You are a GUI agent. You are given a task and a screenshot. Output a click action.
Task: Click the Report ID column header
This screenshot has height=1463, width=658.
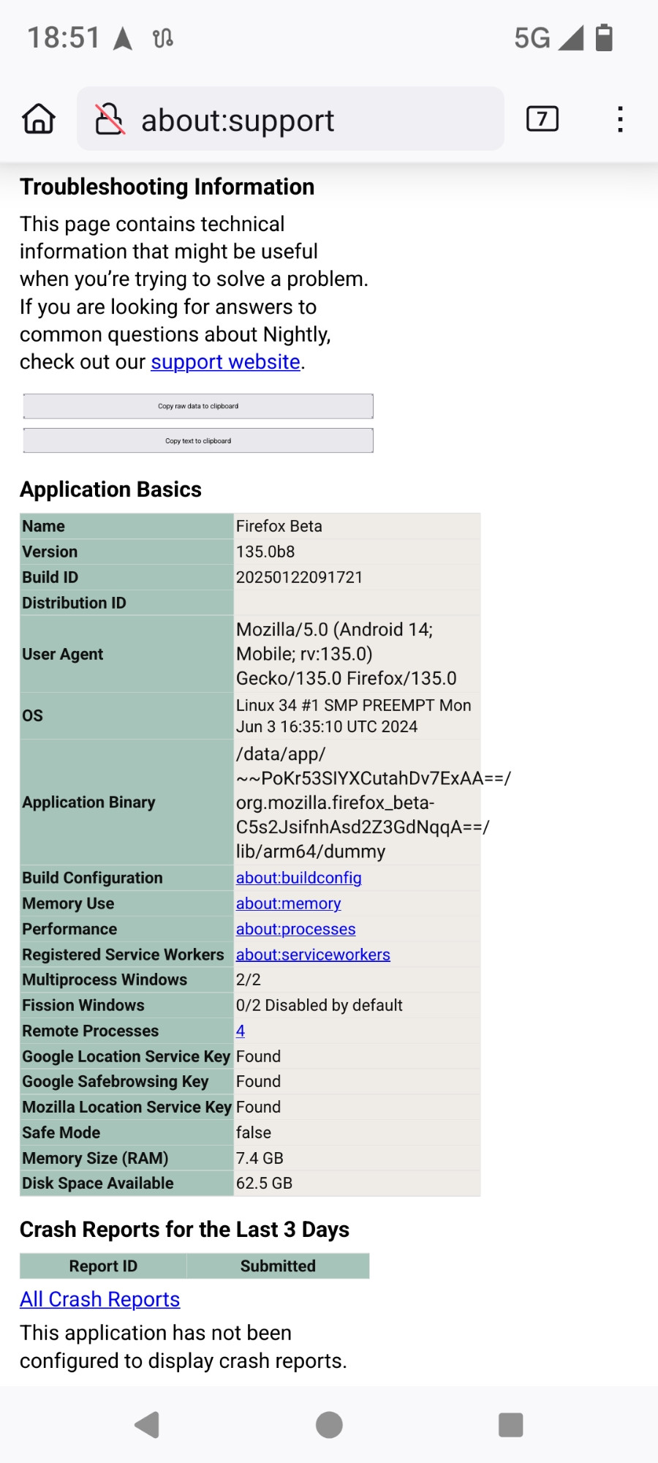tap(103, 1266)
